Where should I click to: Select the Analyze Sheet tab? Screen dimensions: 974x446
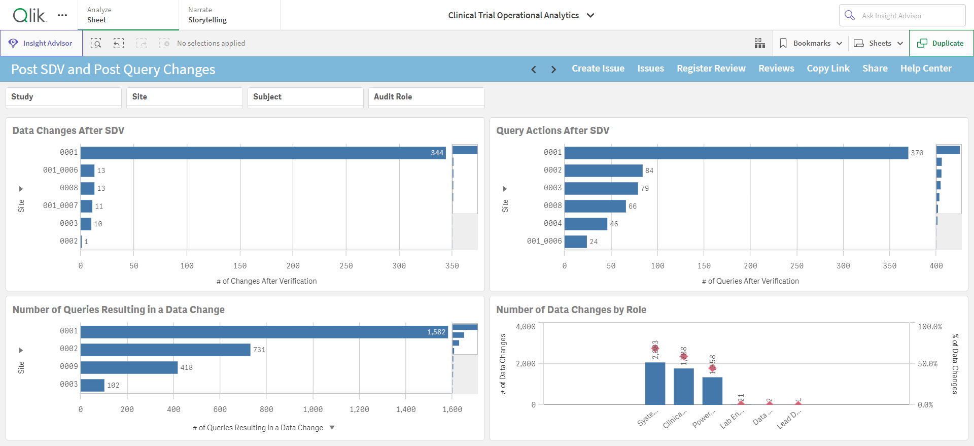pyautogui.click(x=128, y=15)
